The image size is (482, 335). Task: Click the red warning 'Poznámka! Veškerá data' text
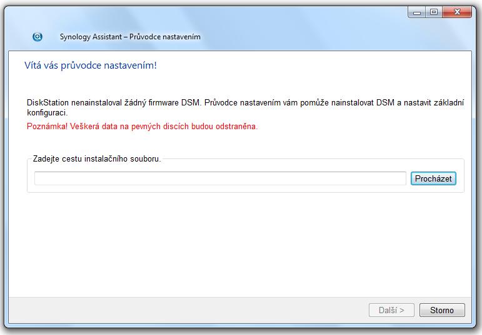click(x=143, y=127)
